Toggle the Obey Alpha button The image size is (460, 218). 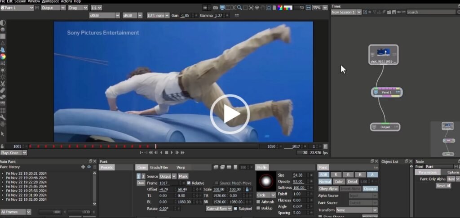coord(328,189)
